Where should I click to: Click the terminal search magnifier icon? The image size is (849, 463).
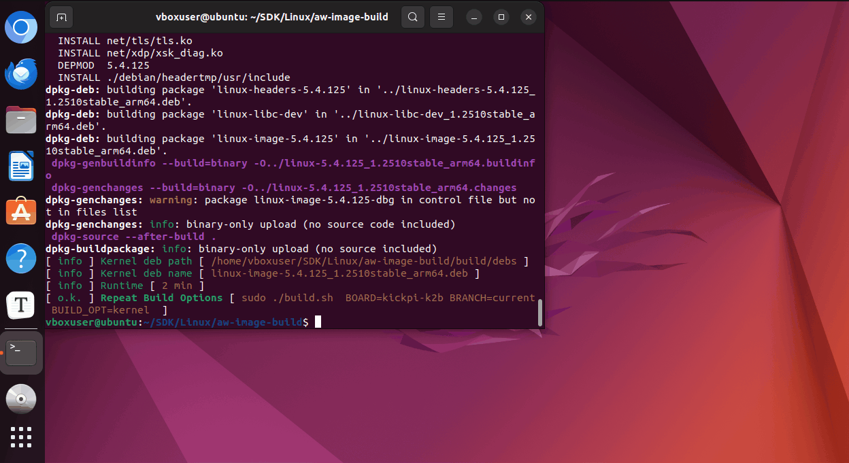pyautogui.click(x=412, y=17)
